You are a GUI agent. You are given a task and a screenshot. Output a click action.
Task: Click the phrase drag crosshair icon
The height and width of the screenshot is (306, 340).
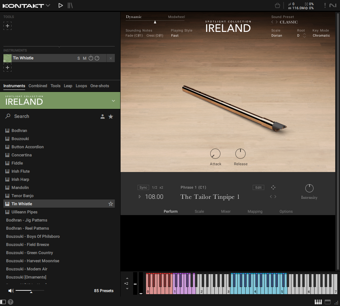click(273, 188)
